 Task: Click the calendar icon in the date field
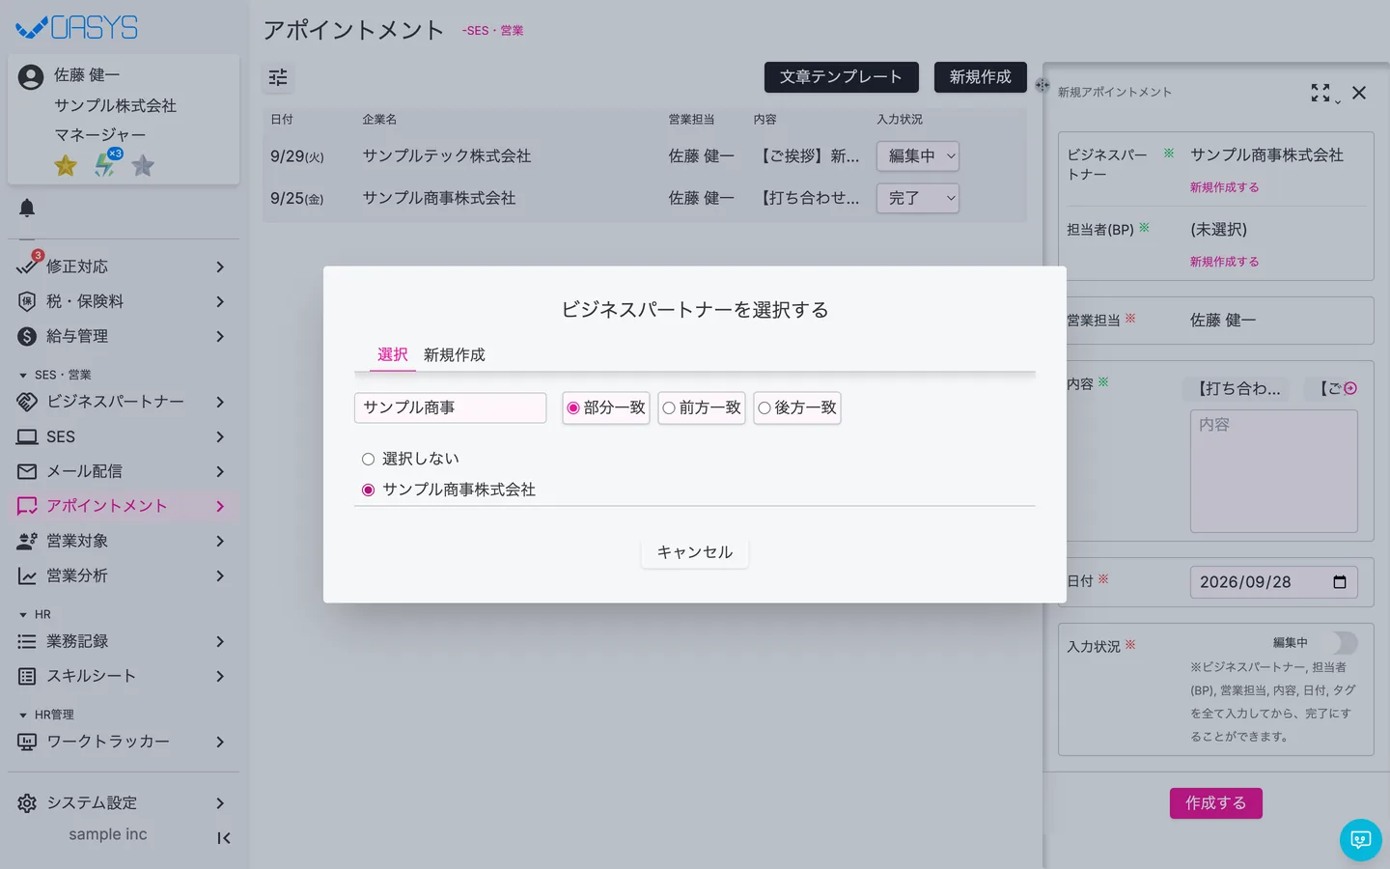coord(1340,582)
